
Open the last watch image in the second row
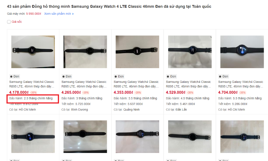(242, 137)
